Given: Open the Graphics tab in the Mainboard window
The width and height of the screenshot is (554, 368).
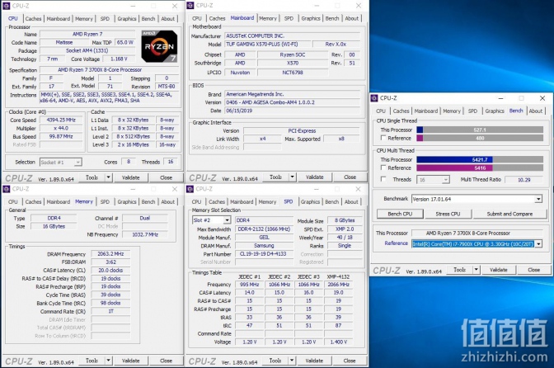Looking at the screenshot, I should pos(311,18).
